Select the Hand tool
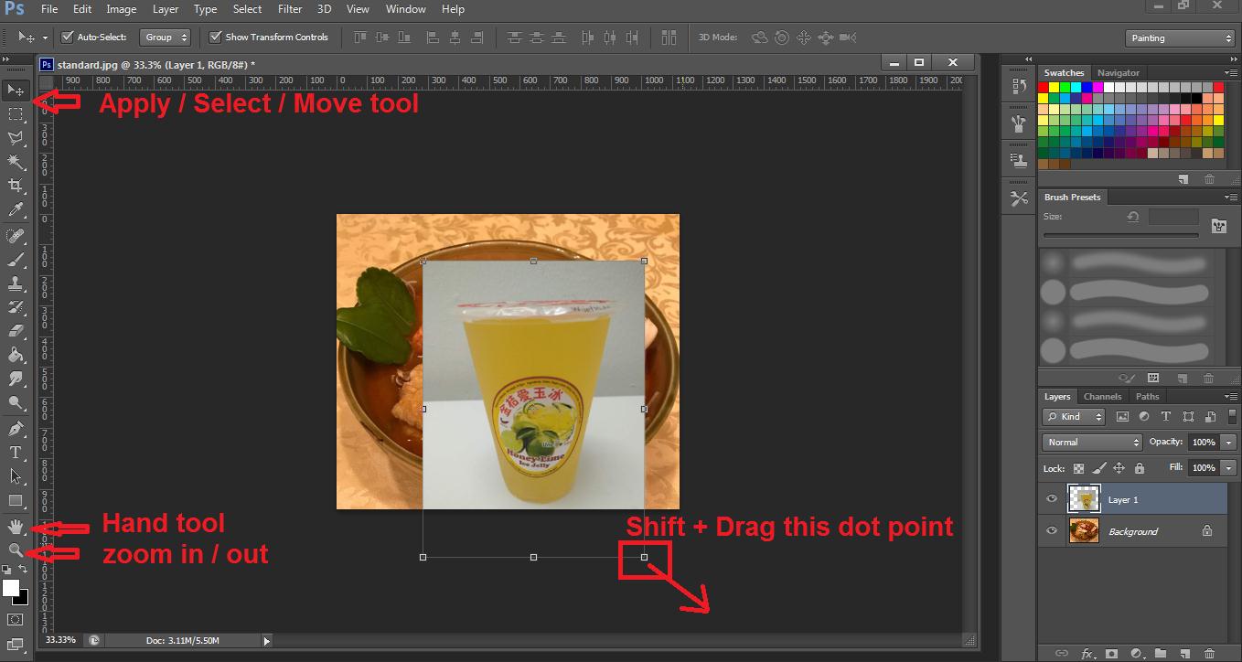 pos(16,527)
